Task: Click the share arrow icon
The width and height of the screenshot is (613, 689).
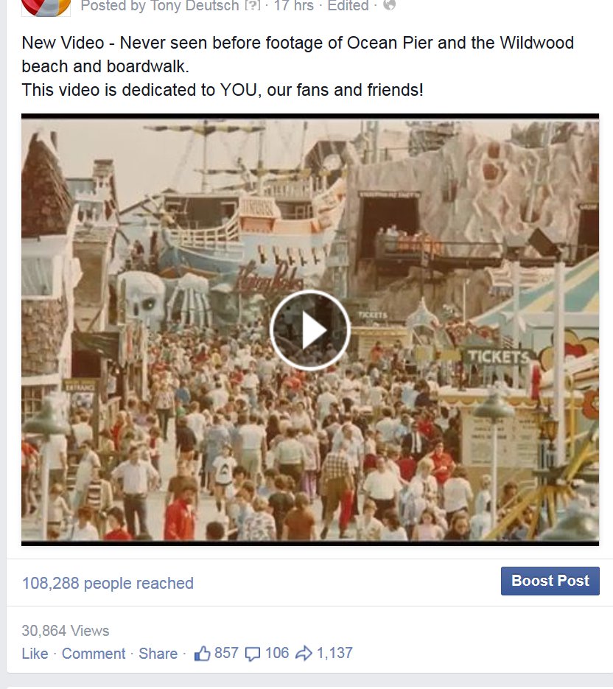Action: coord(304,654)
